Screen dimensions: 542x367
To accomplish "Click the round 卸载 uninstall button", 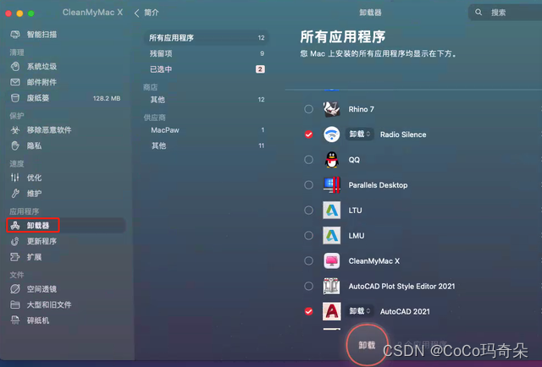I will pos(367,345).
